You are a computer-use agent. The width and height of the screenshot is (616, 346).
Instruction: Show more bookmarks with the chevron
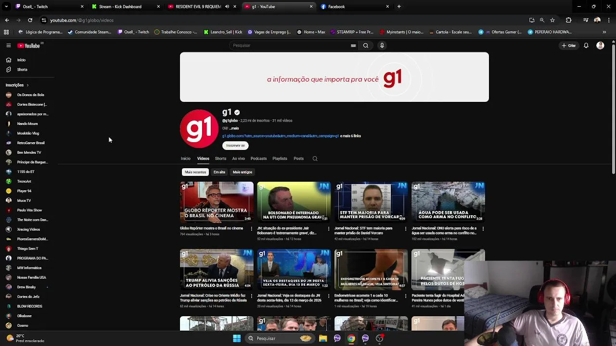[x=604, y=32]
